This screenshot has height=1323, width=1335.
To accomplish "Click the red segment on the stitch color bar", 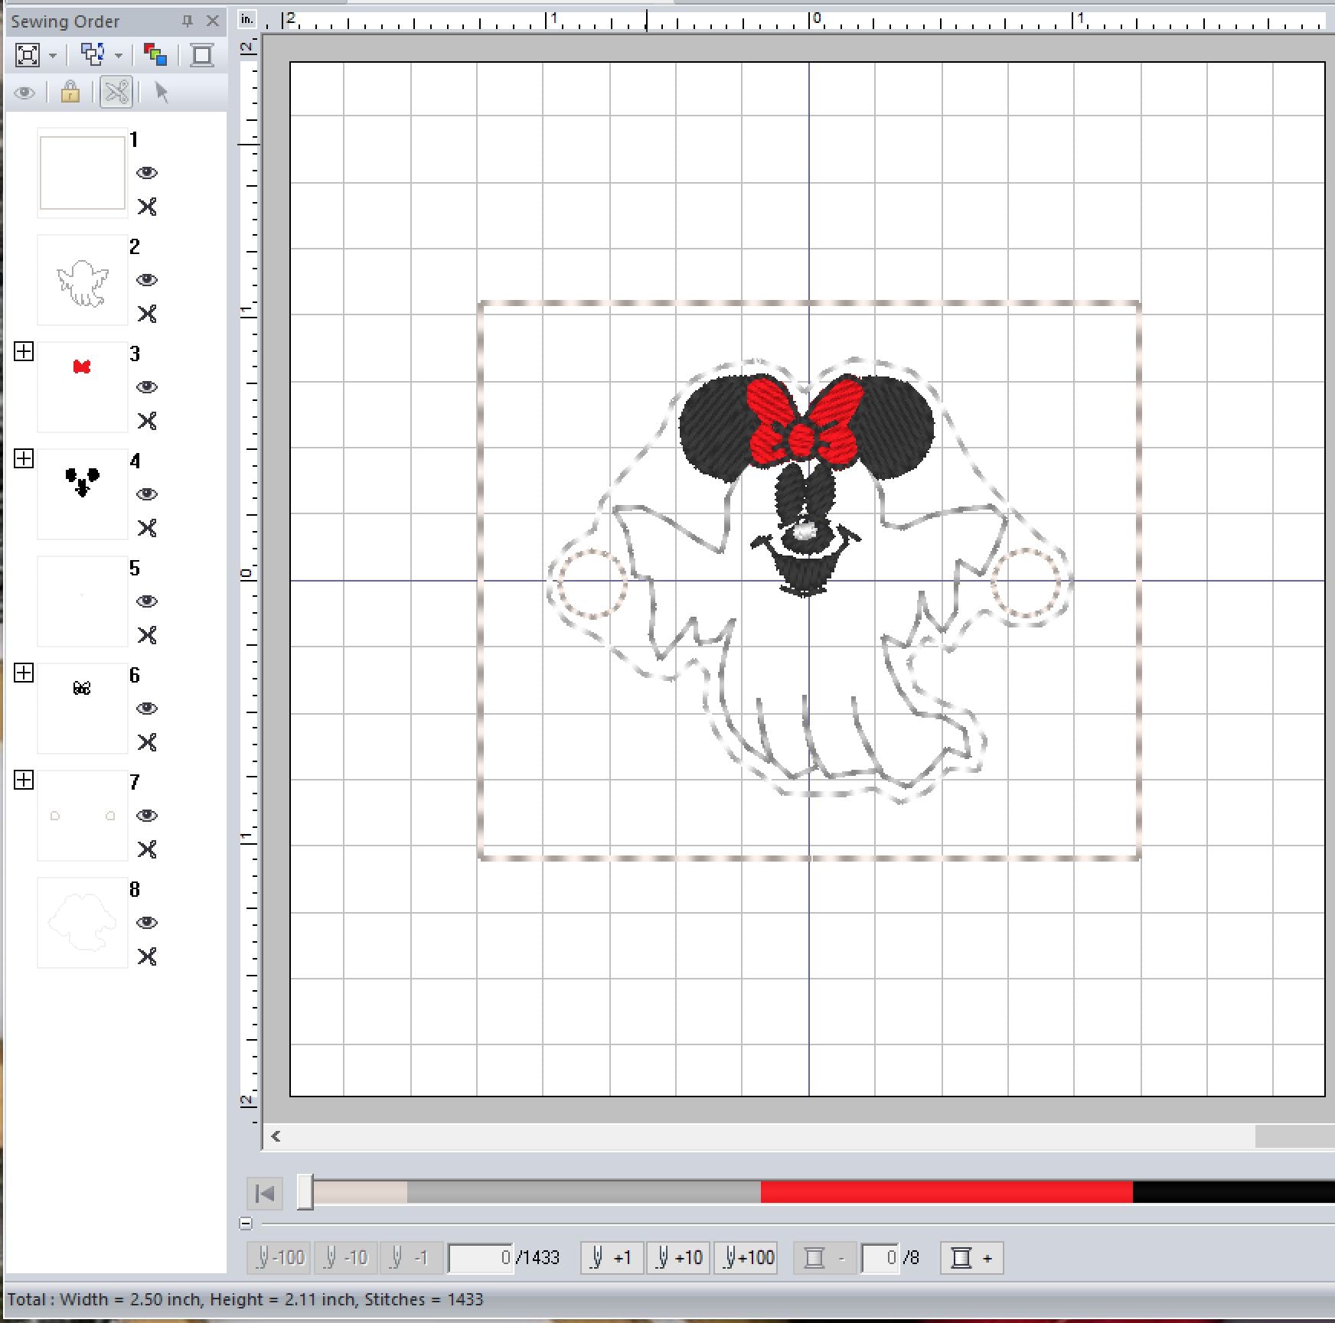I will click(x=946, y=1192).
